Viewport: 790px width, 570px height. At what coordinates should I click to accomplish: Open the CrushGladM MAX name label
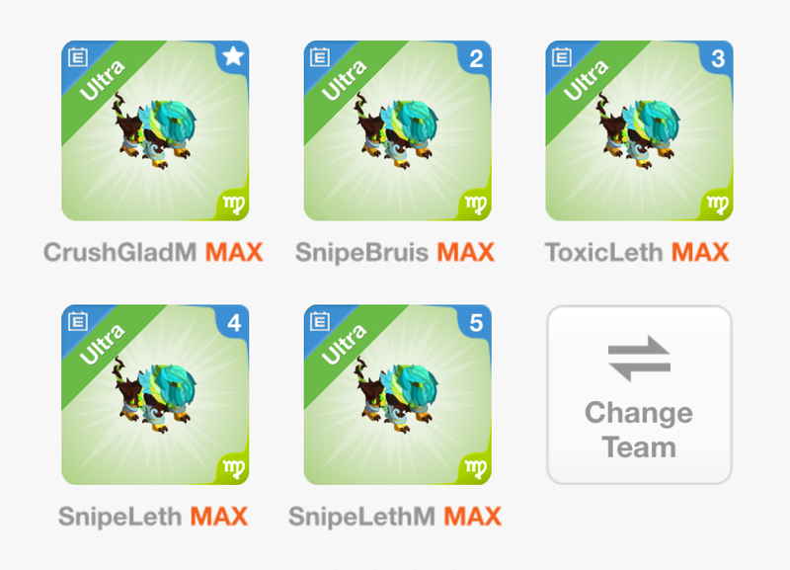coord(153,252)
